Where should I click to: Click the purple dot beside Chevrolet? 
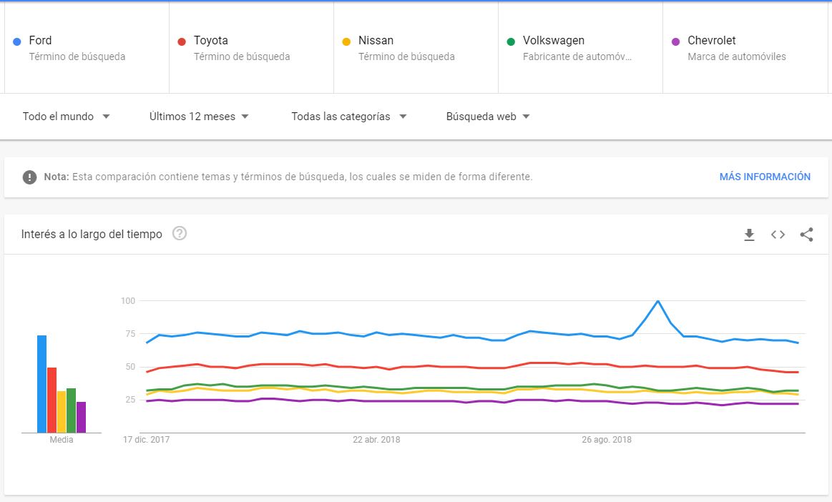(675, 41)
